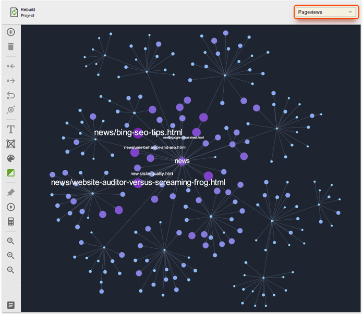Click the central 'news' node
This screenshot has height=315, width=363.
click(182, 161)
